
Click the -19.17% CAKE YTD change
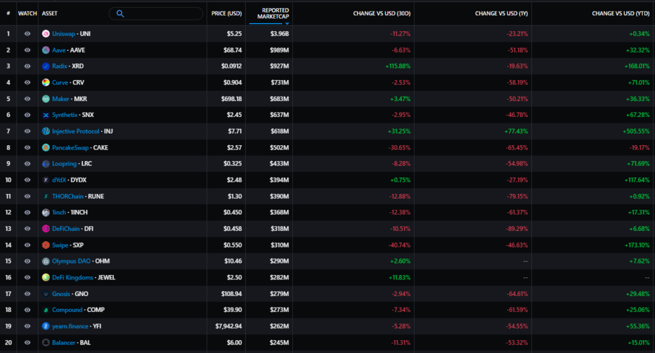click(x=640, y=148)
